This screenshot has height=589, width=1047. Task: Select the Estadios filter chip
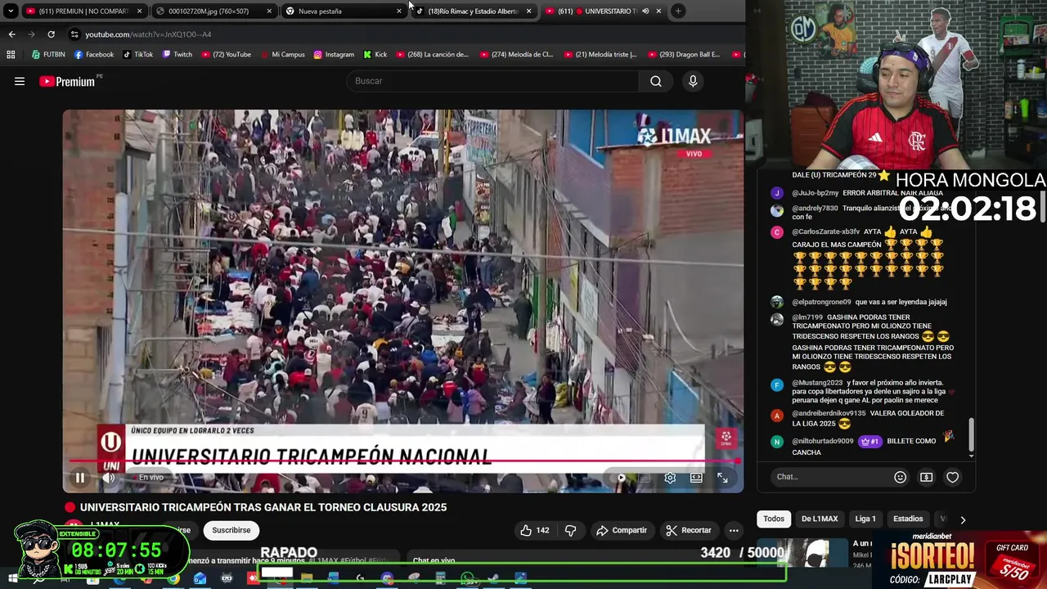pos(908,519)
